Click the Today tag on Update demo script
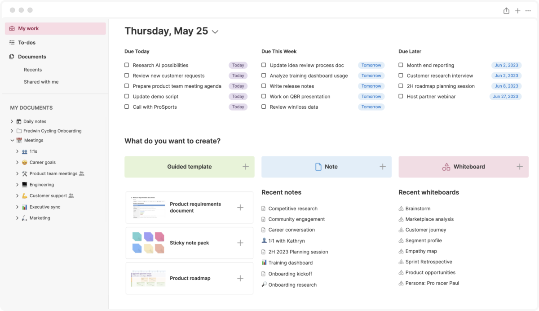This screenshot has height=311, width=539. click(x=238, y=97)
